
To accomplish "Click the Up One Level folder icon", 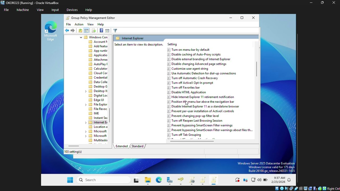I will (x=80, y=31).
